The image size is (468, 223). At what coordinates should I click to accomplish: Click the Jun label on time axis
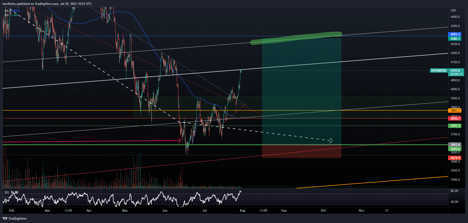pyautogui.click(x=165, y=211)
